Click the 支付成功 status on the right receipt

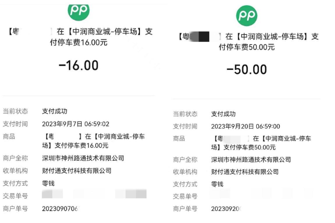pyautogui.click(x=223, y=114)
